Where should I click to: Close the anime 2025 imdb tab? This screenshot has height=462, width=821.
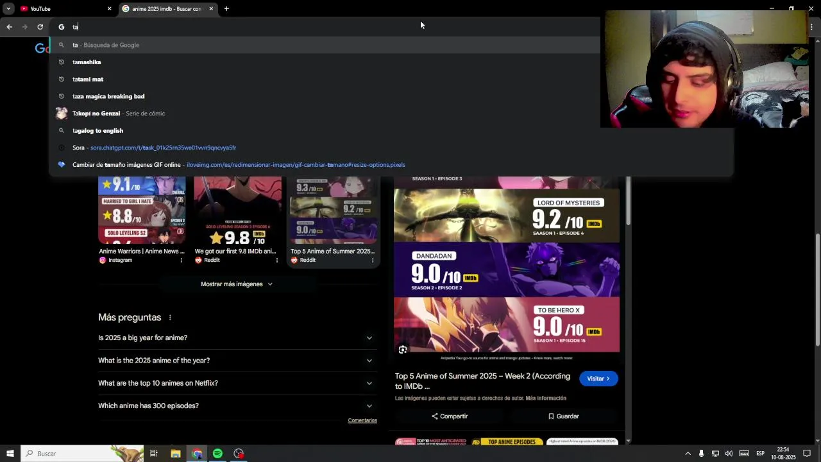[x=211, y=8]
